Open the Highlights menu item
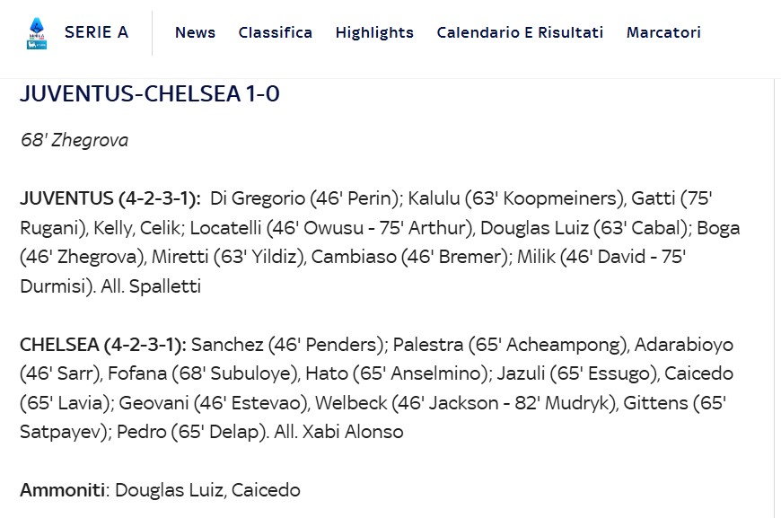The width and height of the screenshot is (781, 518). point(374,33)
